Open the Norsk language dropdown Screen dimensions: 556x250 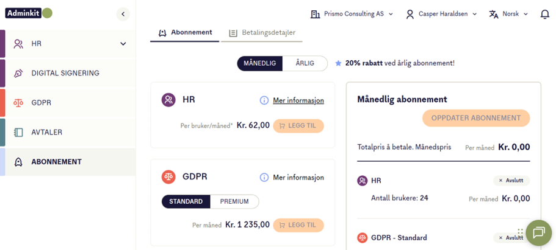point(508,14)
